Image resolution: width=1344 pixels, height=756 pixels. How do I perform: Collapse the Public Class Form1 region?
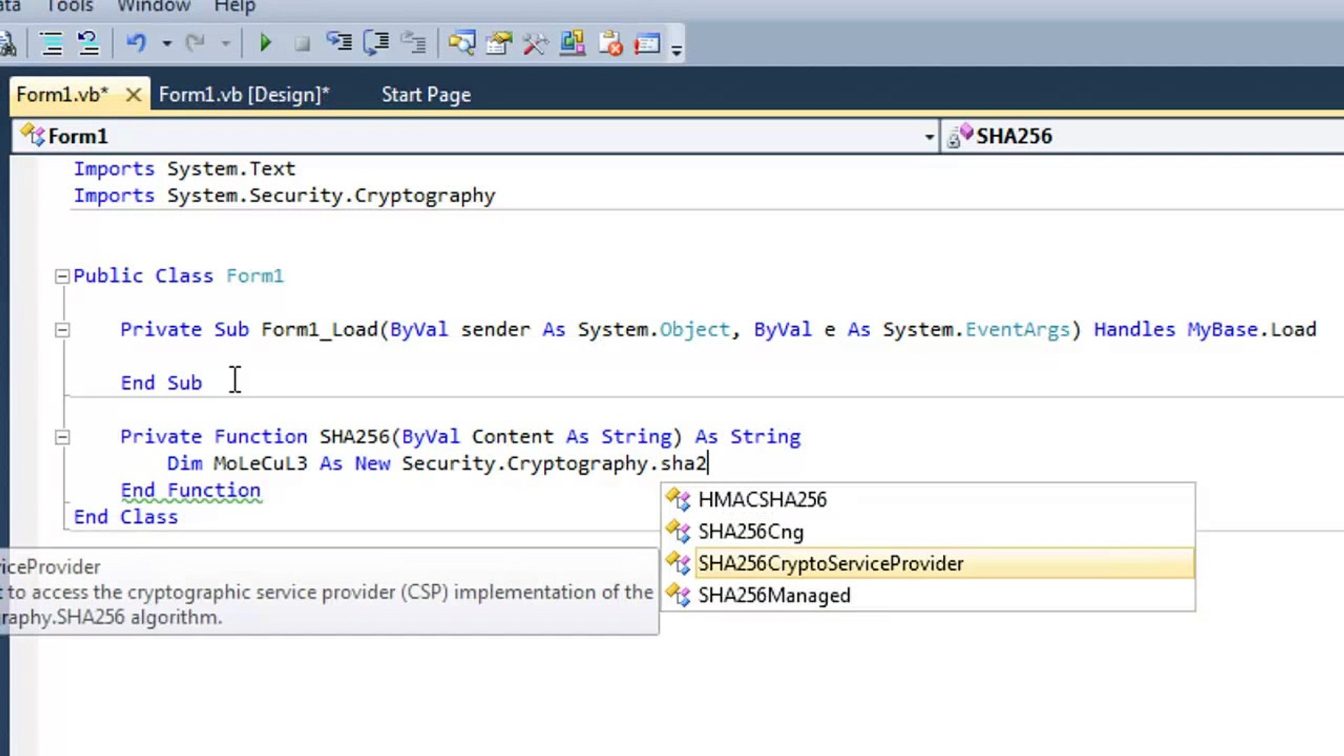[62, 276]
